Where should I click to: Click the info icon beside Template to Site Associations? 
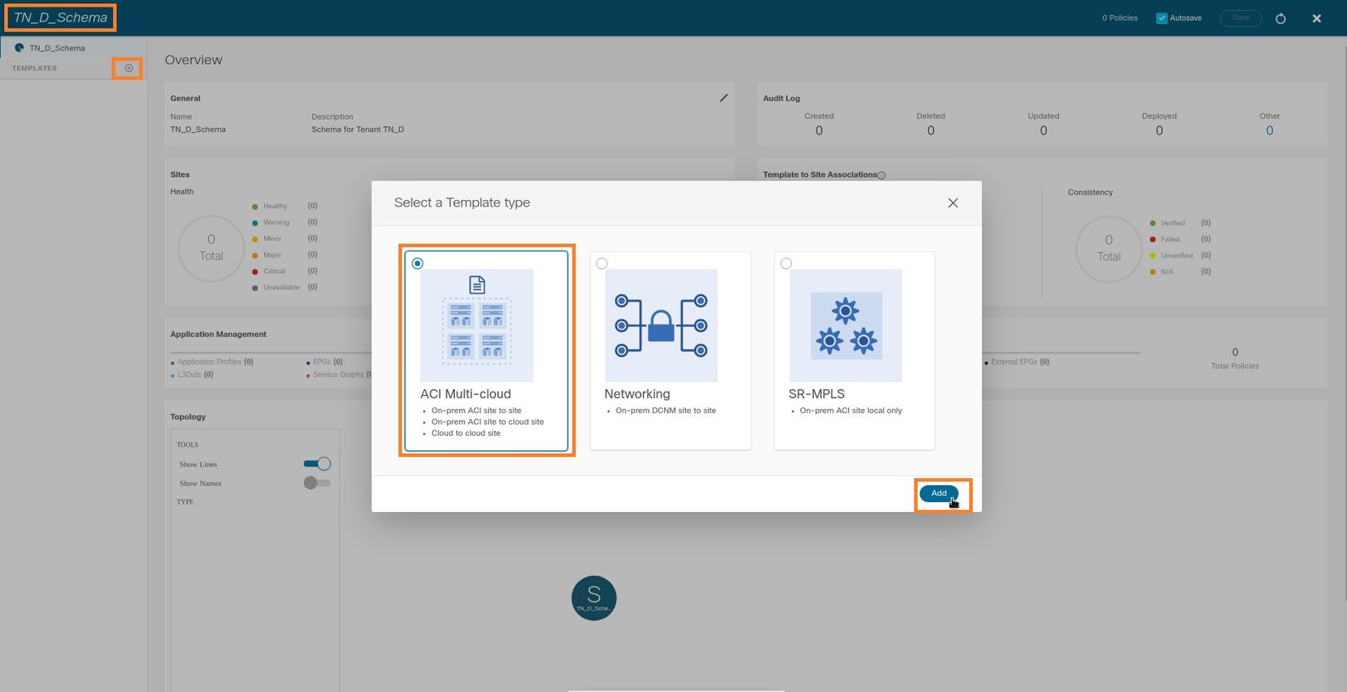(881, 175)
